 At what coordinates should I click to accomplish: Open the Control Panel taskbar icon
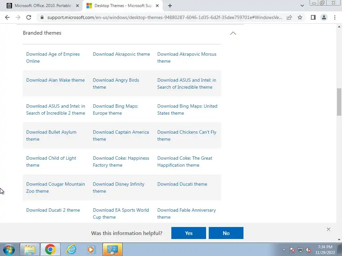(x=112, y=249)
